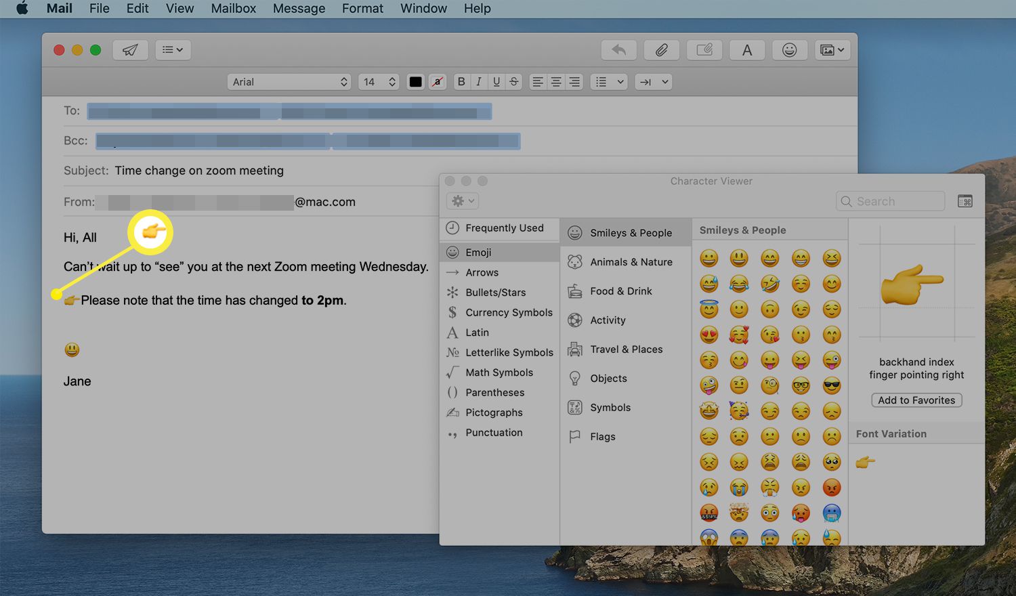Viewport: 1016px width, 596px height.
Task: Select Activity subcategory
Action: tap(626, 320)
